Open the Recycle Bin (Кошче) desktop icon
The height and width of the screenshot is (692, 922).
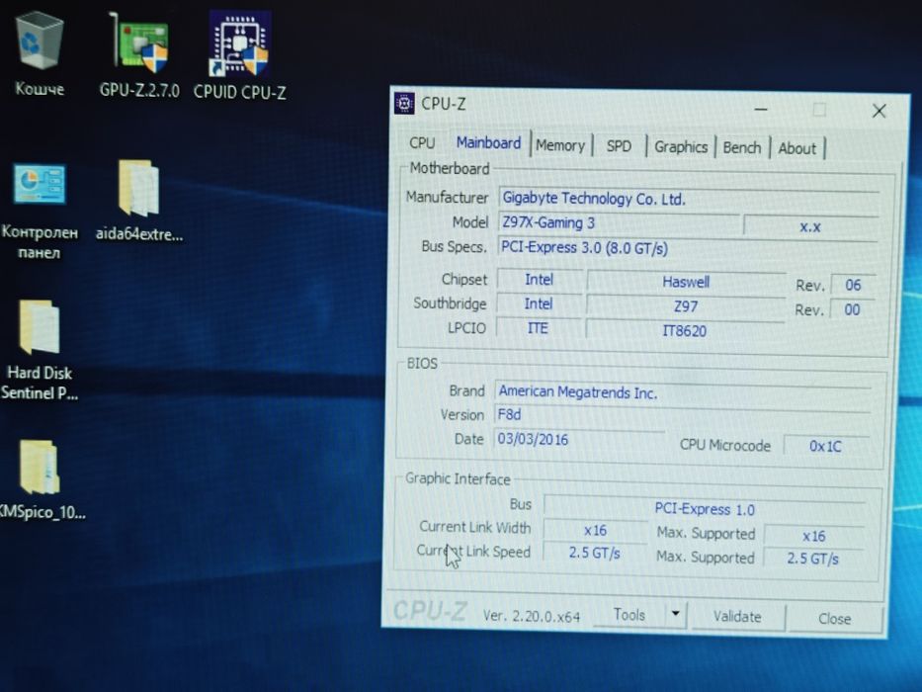pyautogui.click(x=40, y=53)
